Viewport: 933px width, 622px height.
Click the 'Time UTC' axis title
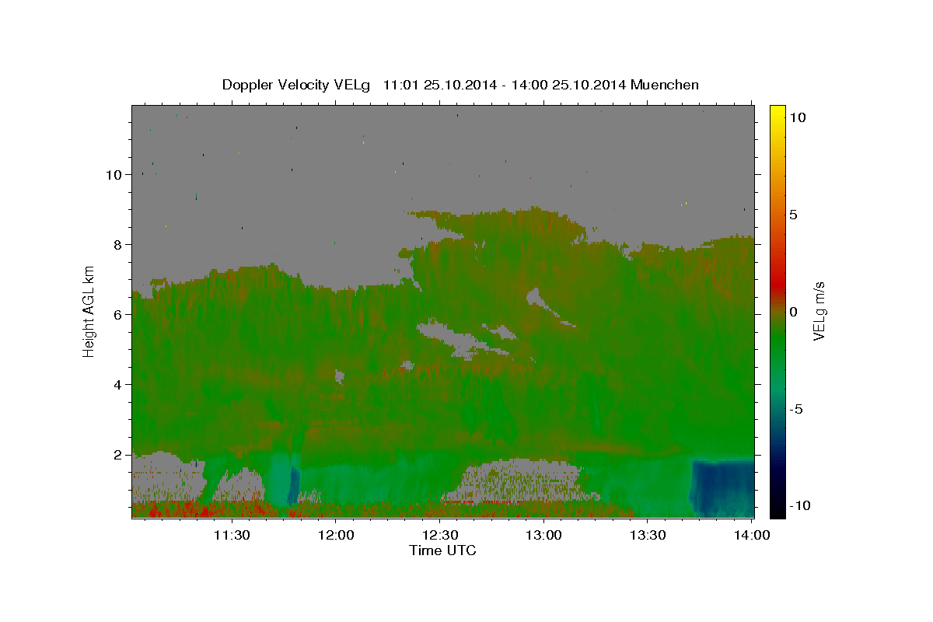click(442, 550)
